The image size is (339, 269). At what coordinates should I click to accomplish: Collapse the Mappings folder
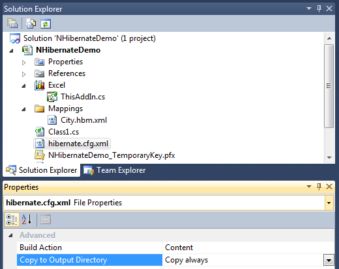tap(23, 109)
